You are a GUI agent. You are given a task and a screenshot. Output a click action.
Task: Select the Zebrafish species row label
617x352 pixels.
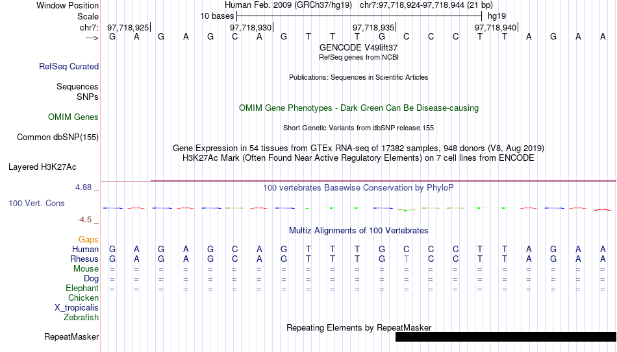pyautogui.click(x=81, y=318)
